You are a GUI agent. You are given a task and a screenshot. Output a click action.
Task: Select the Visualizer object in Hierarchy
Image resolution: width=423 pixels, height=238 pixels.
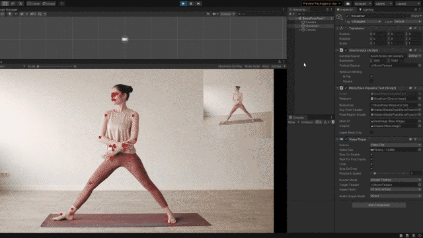tap(312, 26)
